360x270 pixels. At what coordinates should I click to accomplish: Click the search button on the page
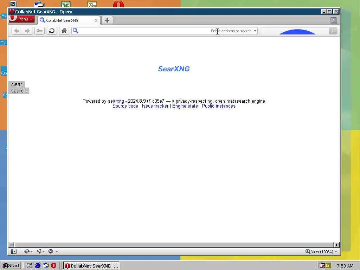pyautogui.click(x=19, y=91)
